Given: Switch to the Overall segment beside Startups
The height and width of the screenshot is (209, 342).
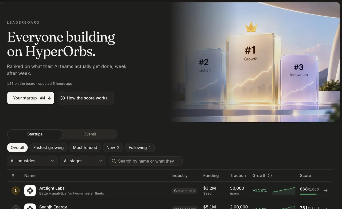Looking at the screenshot, I should (90, 134).
